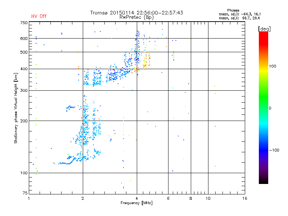Click the '[deg]' colorbar unit label
Screen dimensions: 288x216
click(x=264, y=29)
